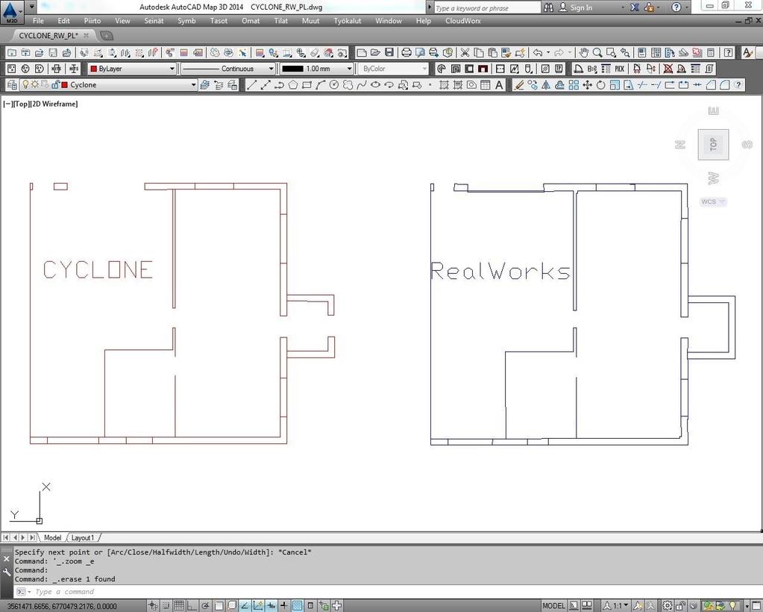Open the Cyclone layer dropdown
The height and width of the screenshot is (612, 763).
[108, 85]
